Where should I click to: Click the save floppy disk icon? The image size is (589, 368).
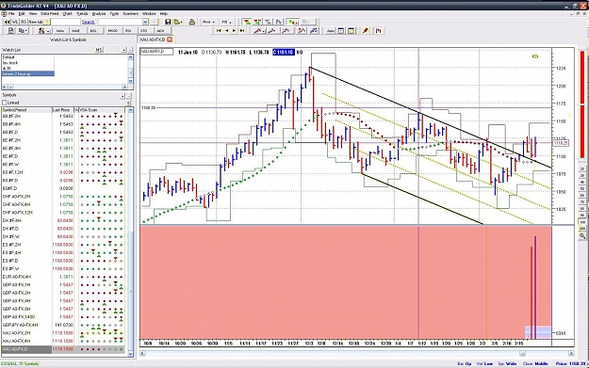[x=168, y=22]
